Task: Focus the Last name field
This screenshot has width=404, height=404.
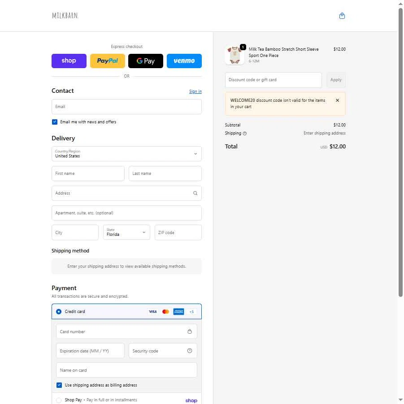Action: click(x=165, y=174)
